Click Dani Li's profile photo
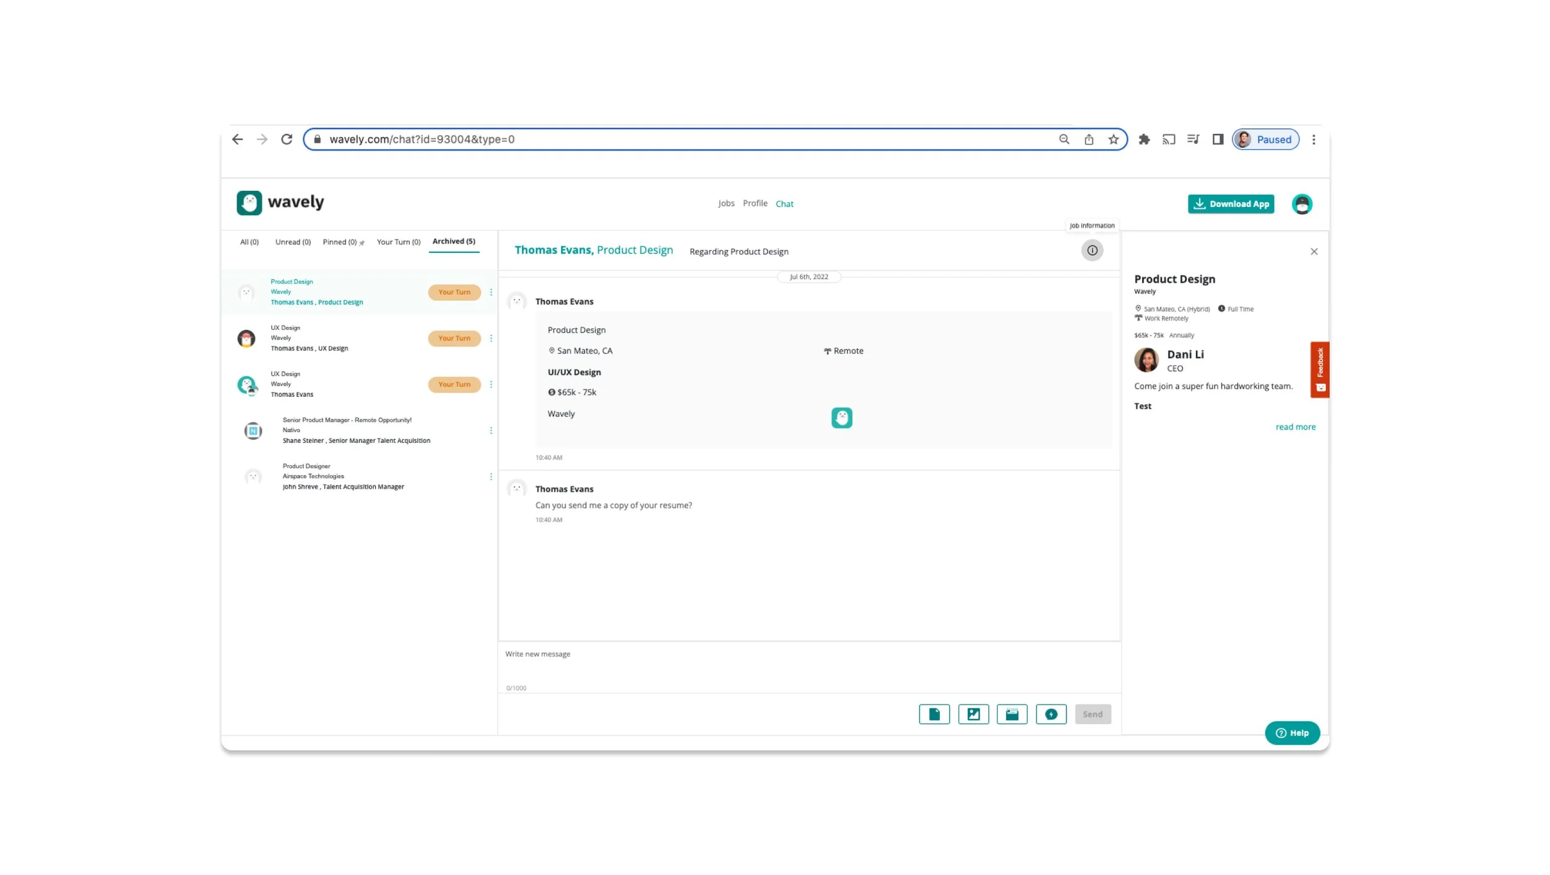This screenshot has height=875, width=1550. pyautogui.click(x=1146, y=360)
